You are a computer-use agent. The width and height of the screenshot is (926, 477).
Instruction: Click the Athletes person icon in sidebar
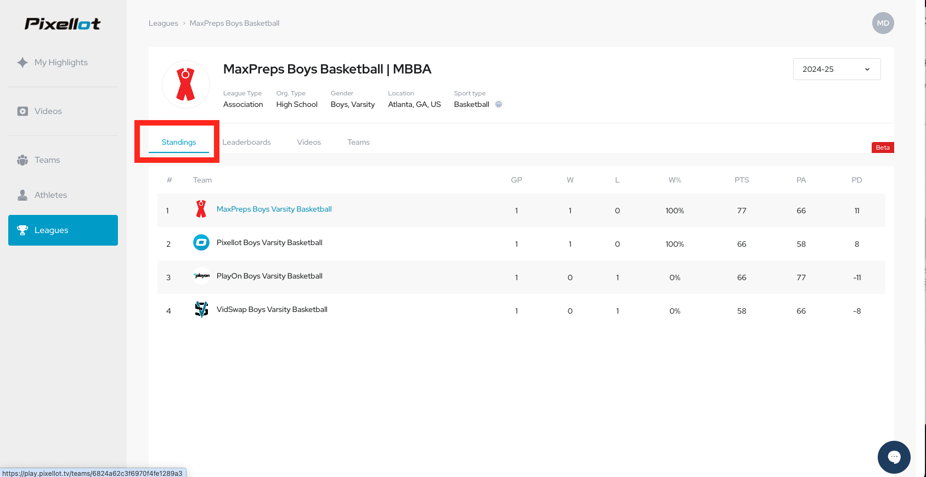click(x=22, y=195)
